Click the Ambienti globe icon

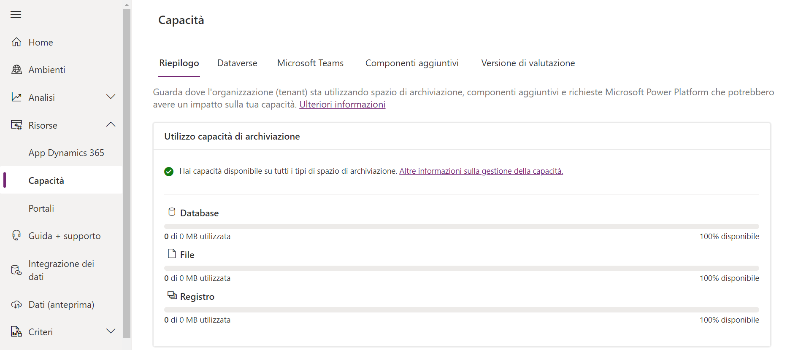click(x=16, y=70)
